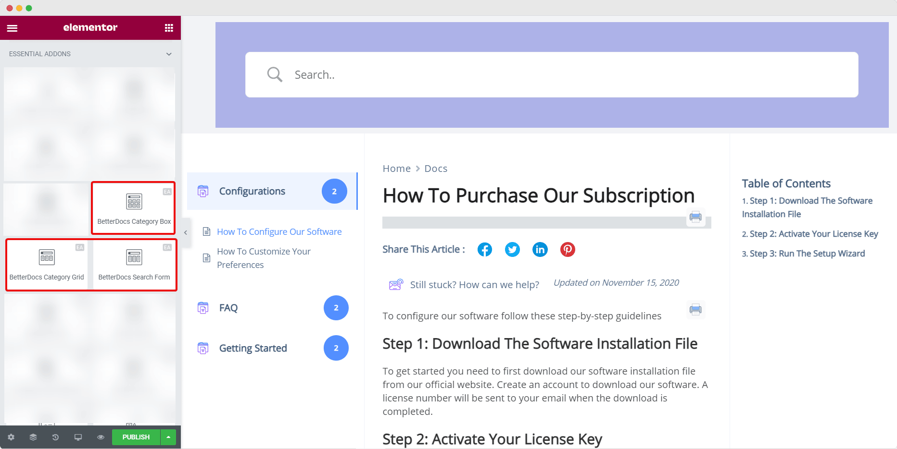Image resolution: width=897 pixels, height=449 pixels.
Task: Open the Publish options dropdown arrow
Action: click(167, 437)
